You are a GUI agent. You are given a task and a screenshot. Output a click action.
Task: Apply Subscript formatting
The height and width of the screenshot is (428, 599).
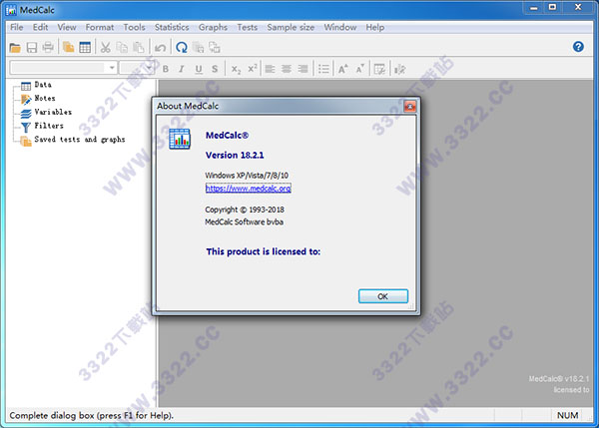pos(236,69)
